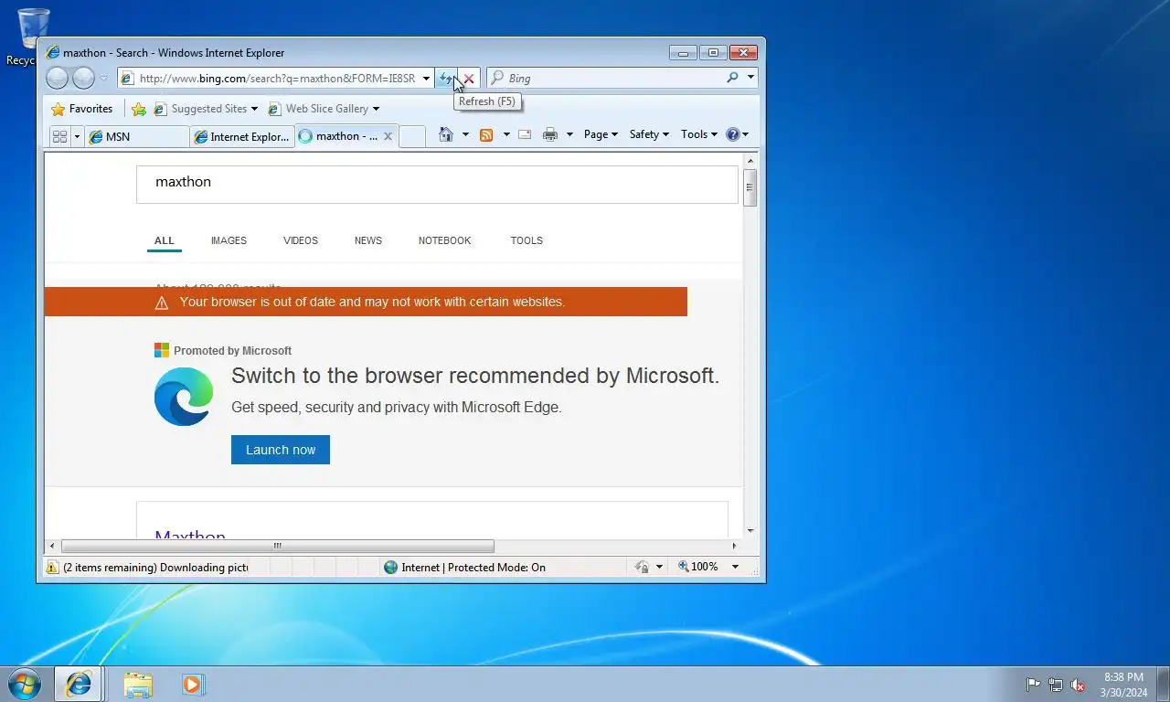Click the vertical scrollbar down arrow
Viewport: 1170px width, 702px height.
pyautogui.click(x=750, y=530)
